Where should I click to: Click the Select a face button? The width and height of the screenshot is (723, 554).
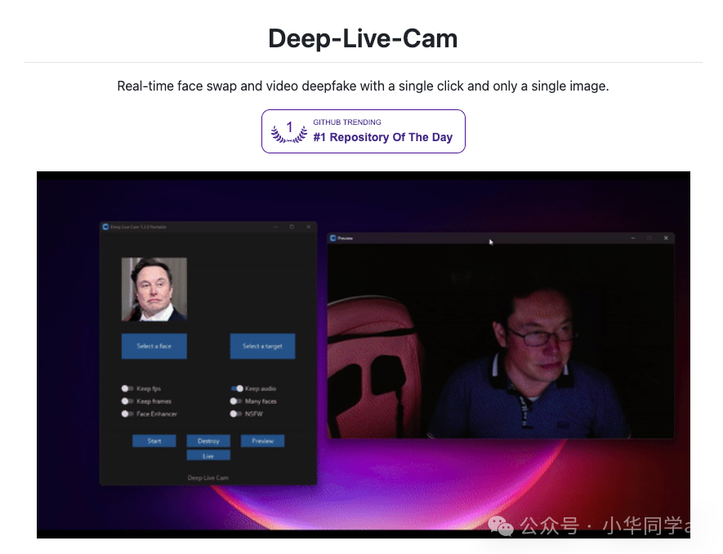pyautogui.click(x=154, y=346)
